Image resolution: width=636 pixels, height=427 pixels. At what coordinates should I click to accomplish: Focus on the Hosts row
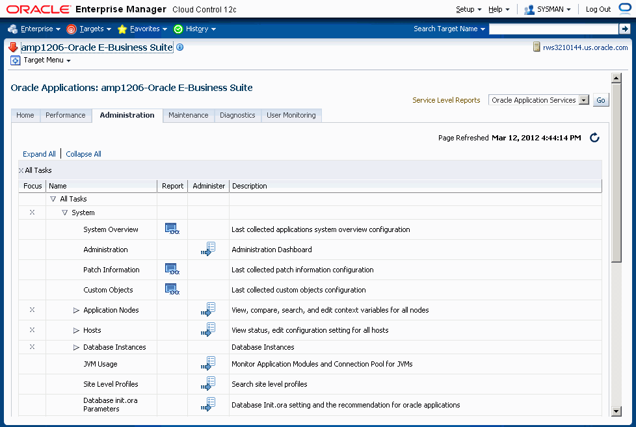point(32,330)
